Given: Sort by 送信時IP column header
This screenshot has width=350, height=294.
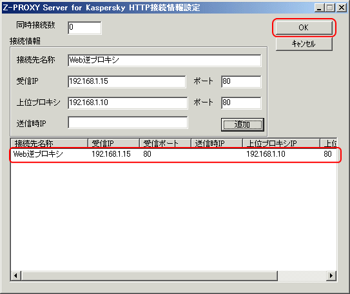Looking at the screenshot, I should (217, 143).
